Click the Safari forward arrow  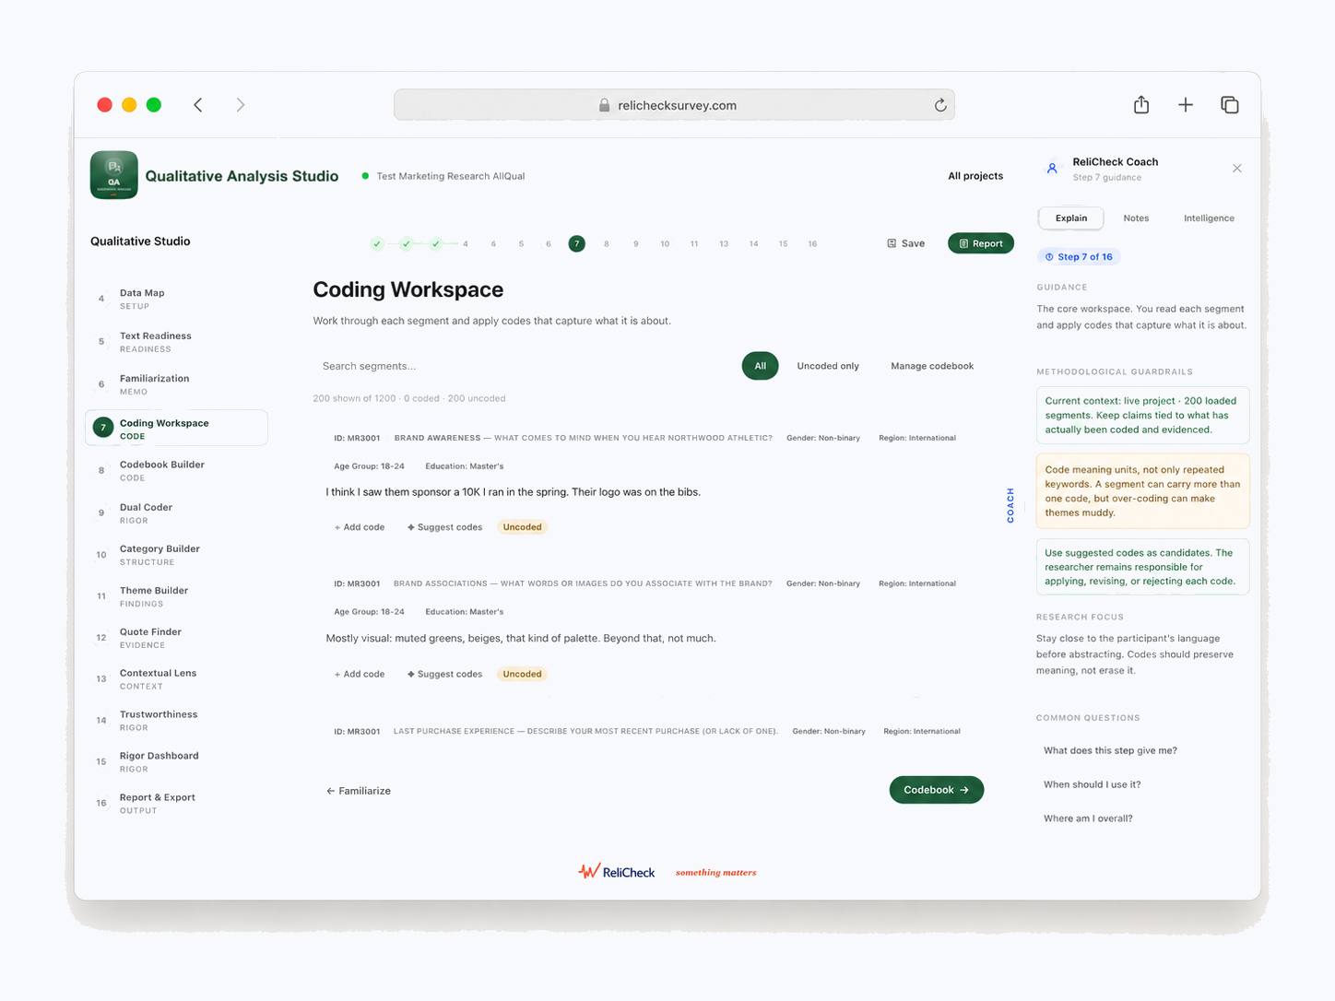click(x=240, y=105)
